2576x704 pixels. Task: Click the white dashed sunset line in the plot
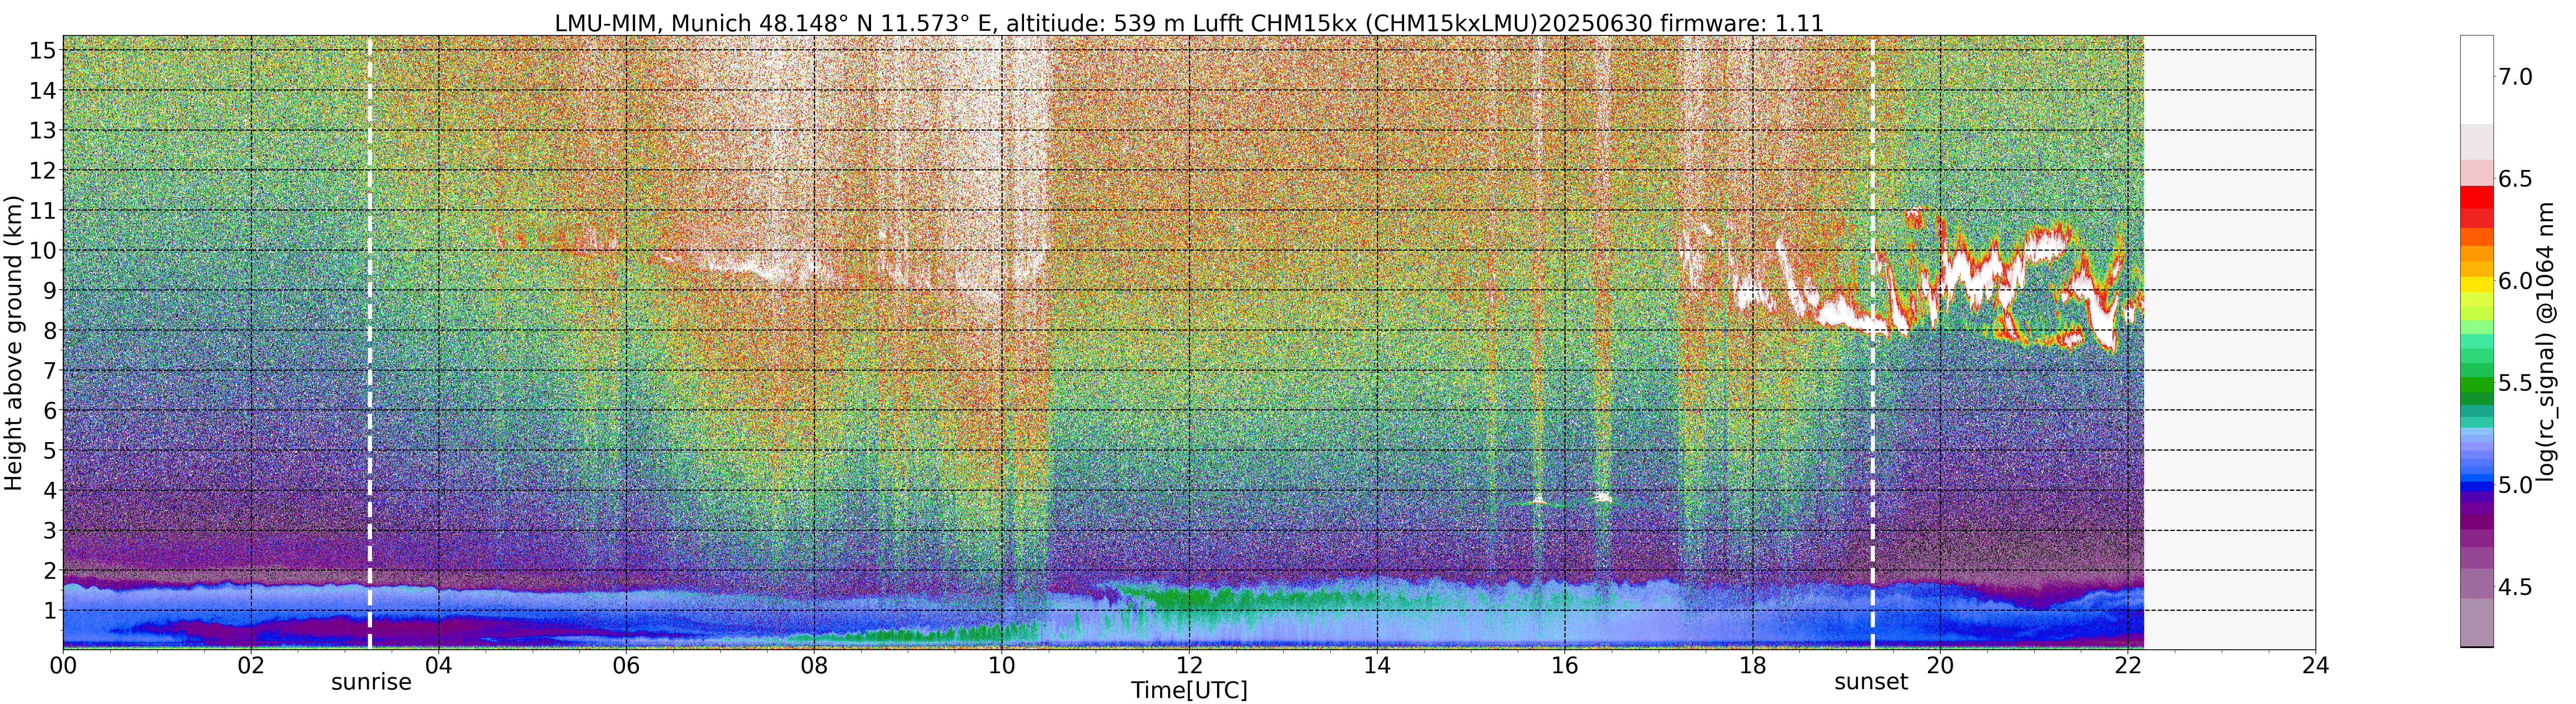click(x=1872, y=343)
